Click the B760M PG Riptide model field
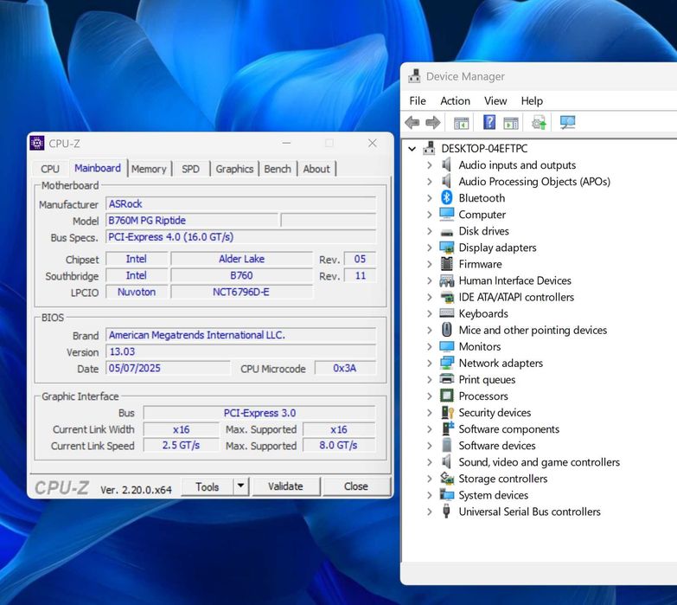The height and width of the screenshot is (605, 677). (x=192, y=221)
